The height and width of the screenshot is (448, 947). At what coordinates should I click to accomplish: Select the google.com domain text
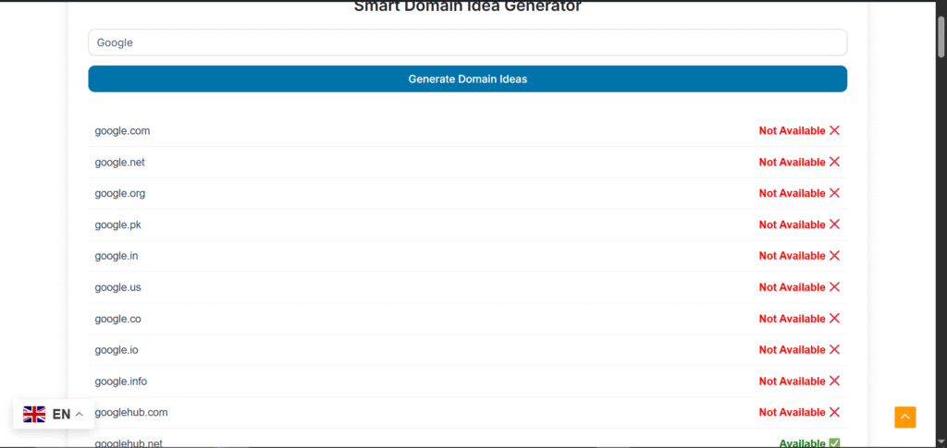tap(122, 131)
